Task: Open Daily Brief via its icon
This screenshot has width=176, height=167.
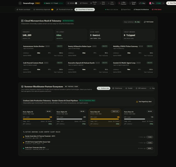Action: [x=100, y=3]
